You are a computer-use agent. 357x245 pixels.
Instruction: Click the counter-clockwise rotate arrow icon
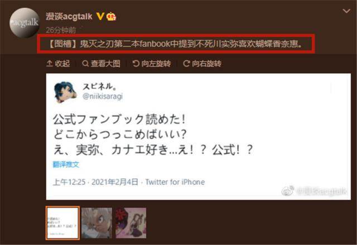tap(136, 63)
